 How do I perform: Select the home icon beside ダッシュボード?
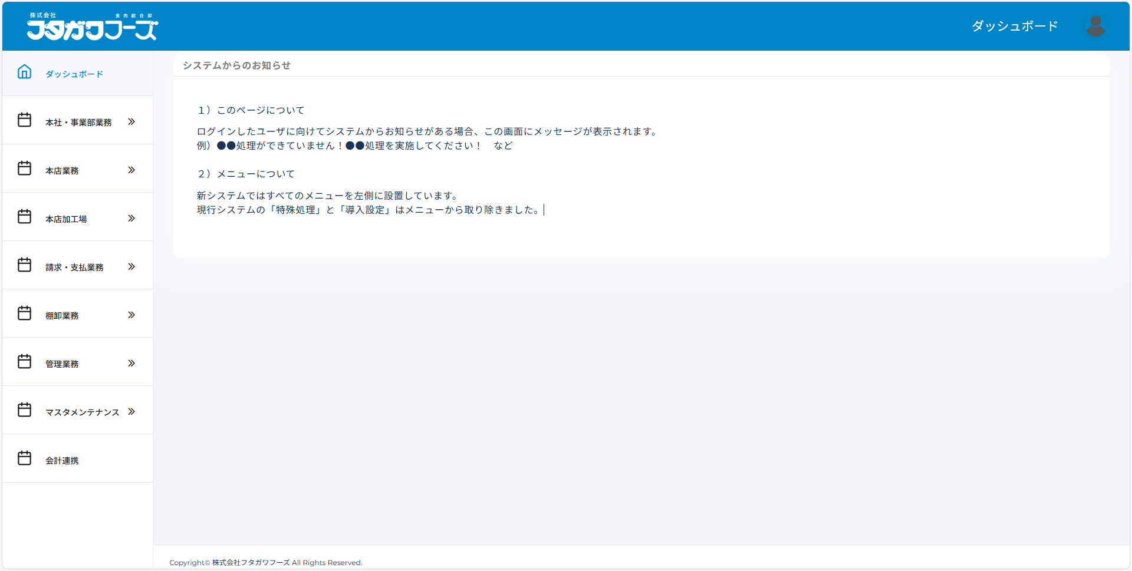click(x=24, y=71)
